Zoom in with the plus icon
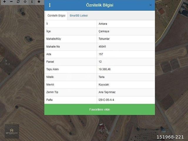188x141 pixels. [4, 1]
